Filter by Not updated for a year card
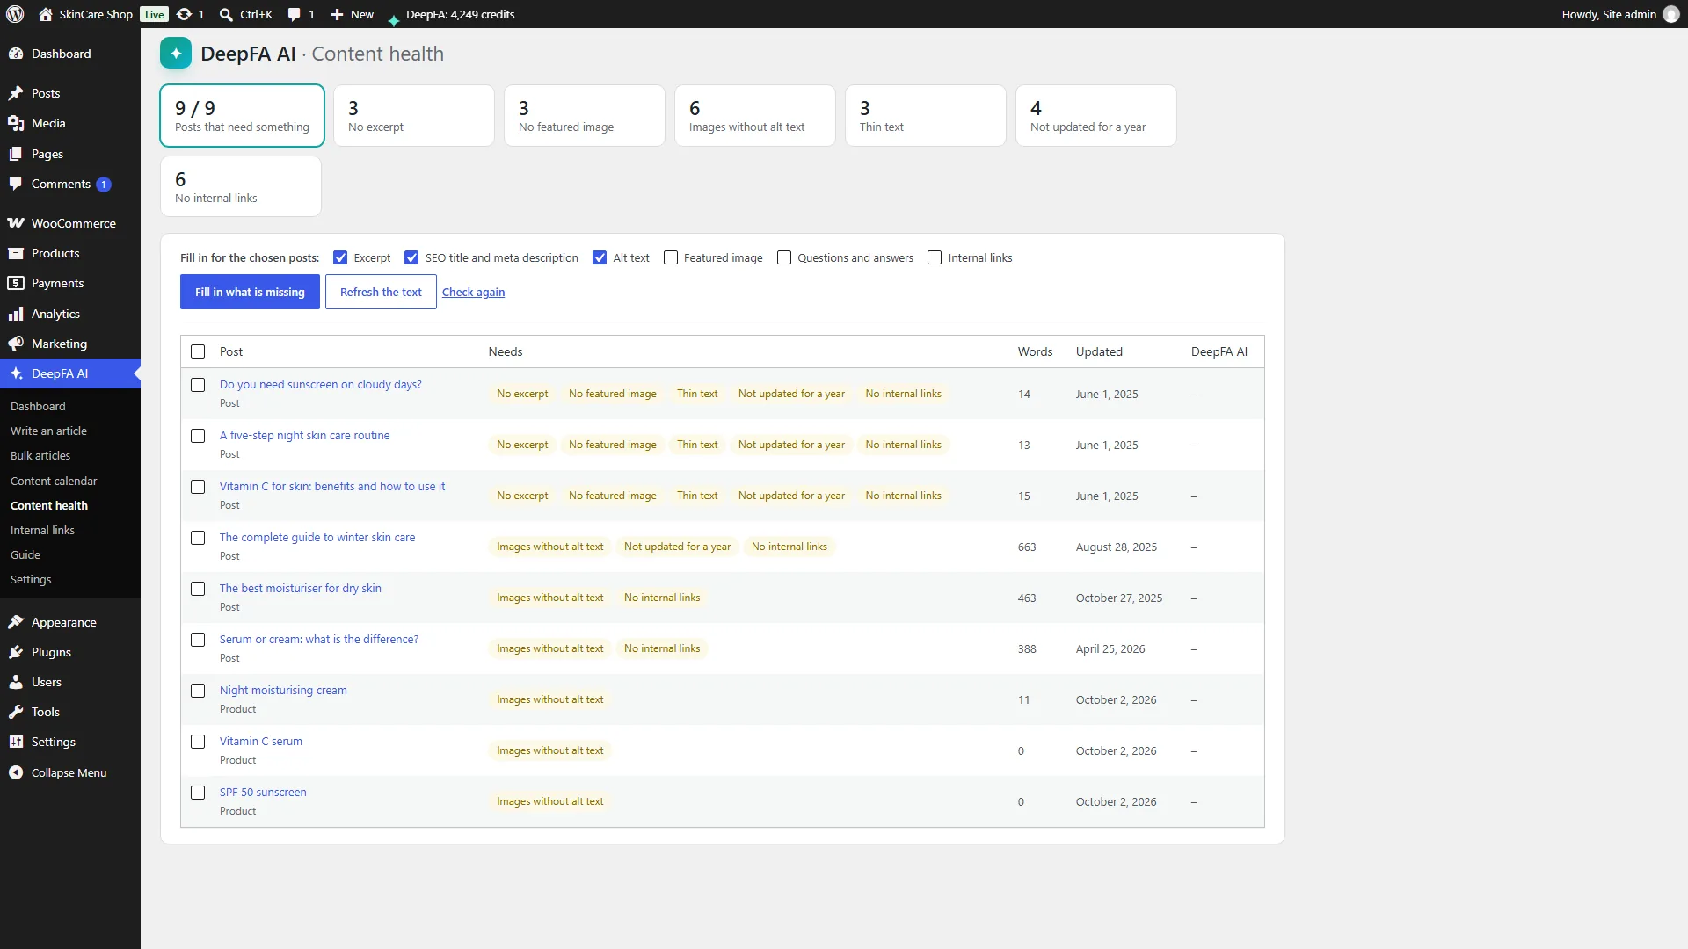The height and width of the screenshot is (949, 1688). (x=1096, y=115)
